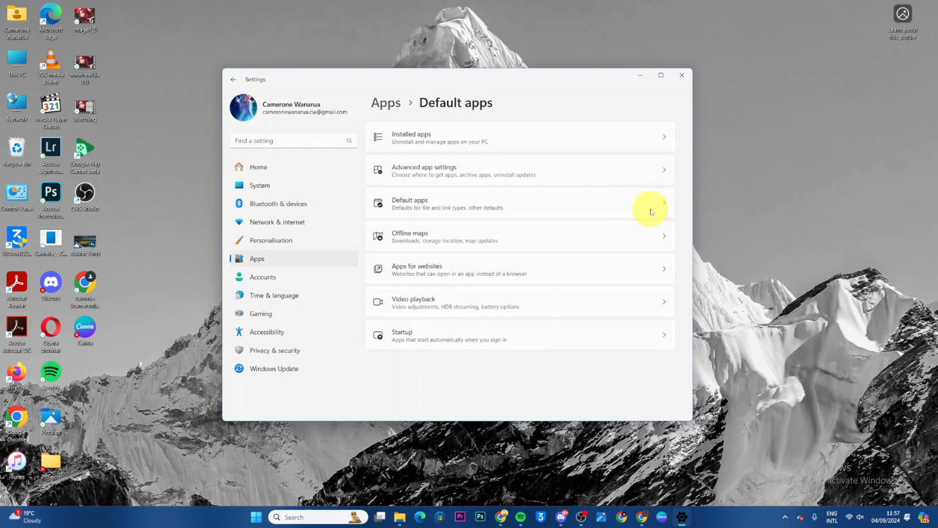
Task: Show hidden icons in system tray
Action: [785, 517]
